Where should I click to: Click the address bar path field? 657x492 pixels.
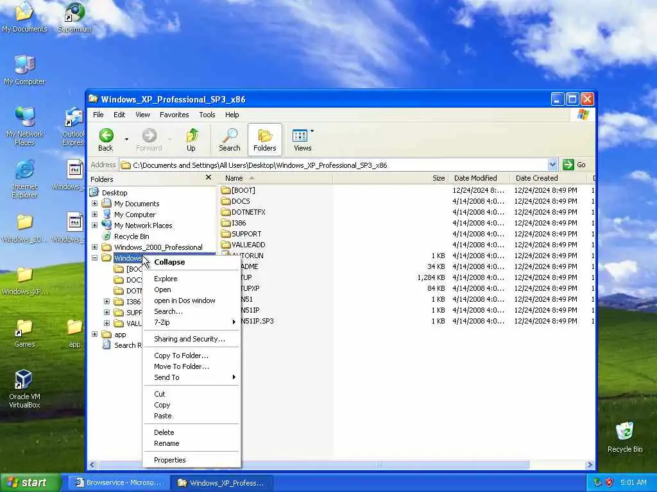(334, 165)
